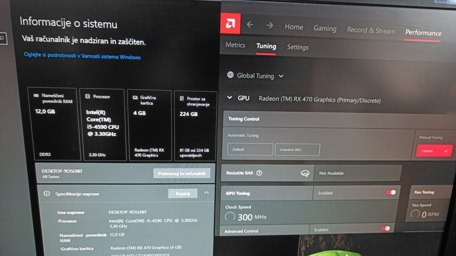The height and width of the screenshot is (256, 456).
Task: Collapse the Specifikacije naprave section
Action: [x=206, y=193]
